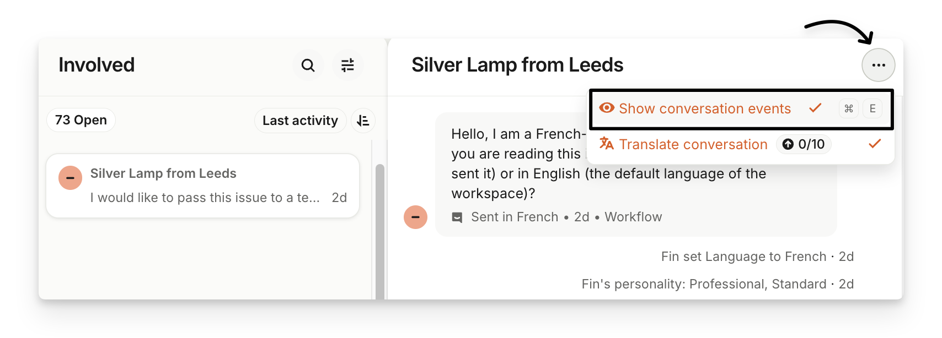Toggle the Translate conversation checkmark

pyautogui.click(x=875, y=144)
